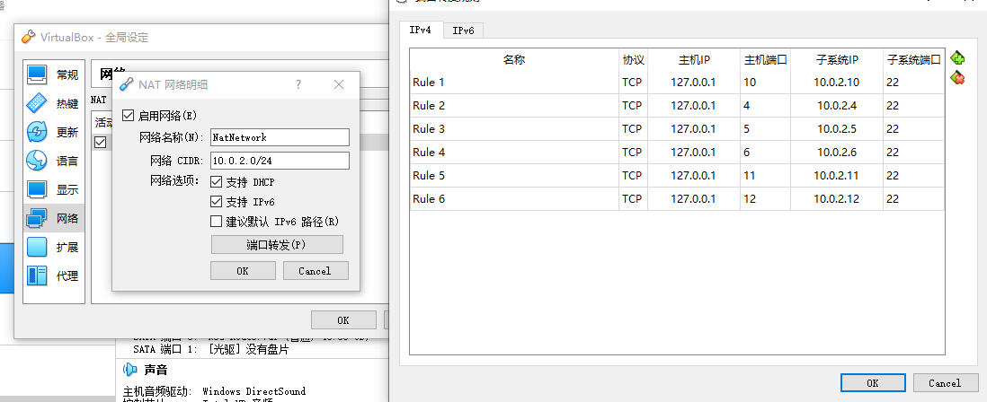
Task: Click the help question mark in NAT dialog
Action: coord(298,84)
